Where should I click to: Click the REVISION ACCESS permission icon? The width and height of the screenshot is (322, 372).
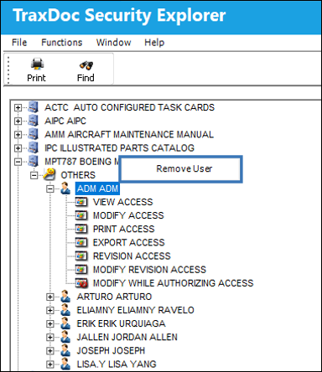tap(81, 256)
